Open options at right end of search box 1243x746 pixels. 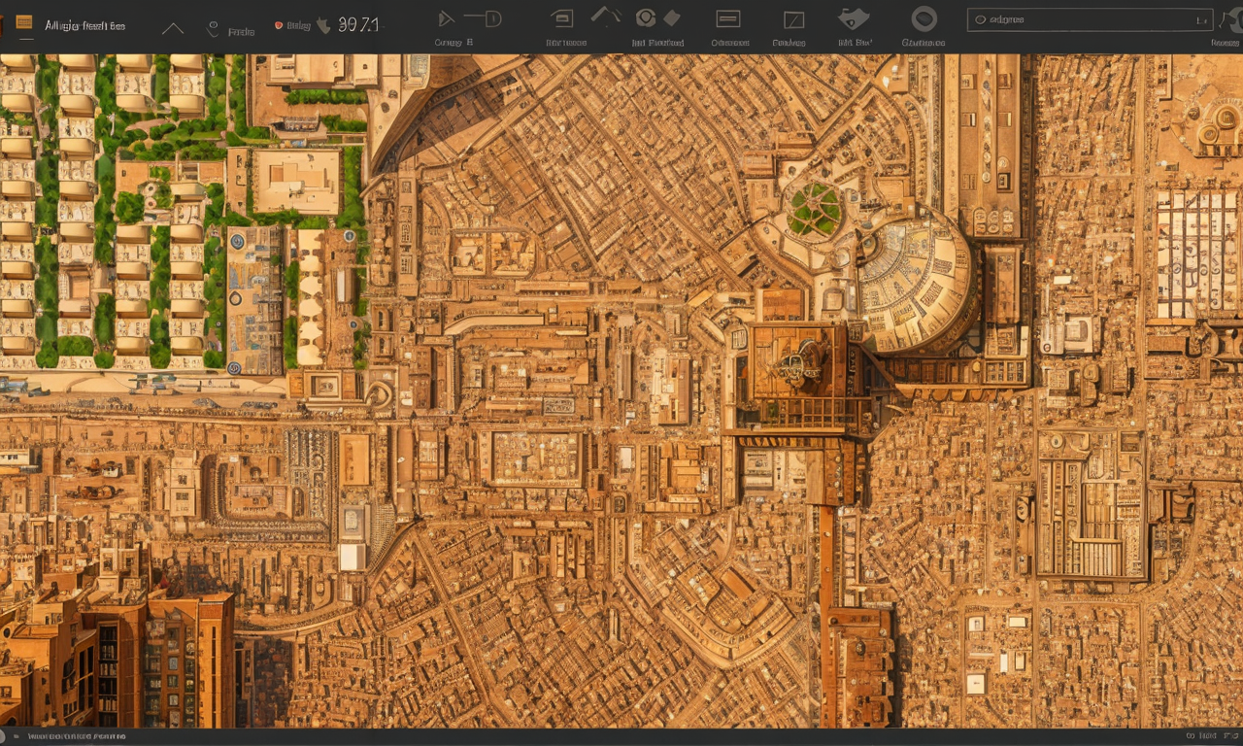(1200, 19)
